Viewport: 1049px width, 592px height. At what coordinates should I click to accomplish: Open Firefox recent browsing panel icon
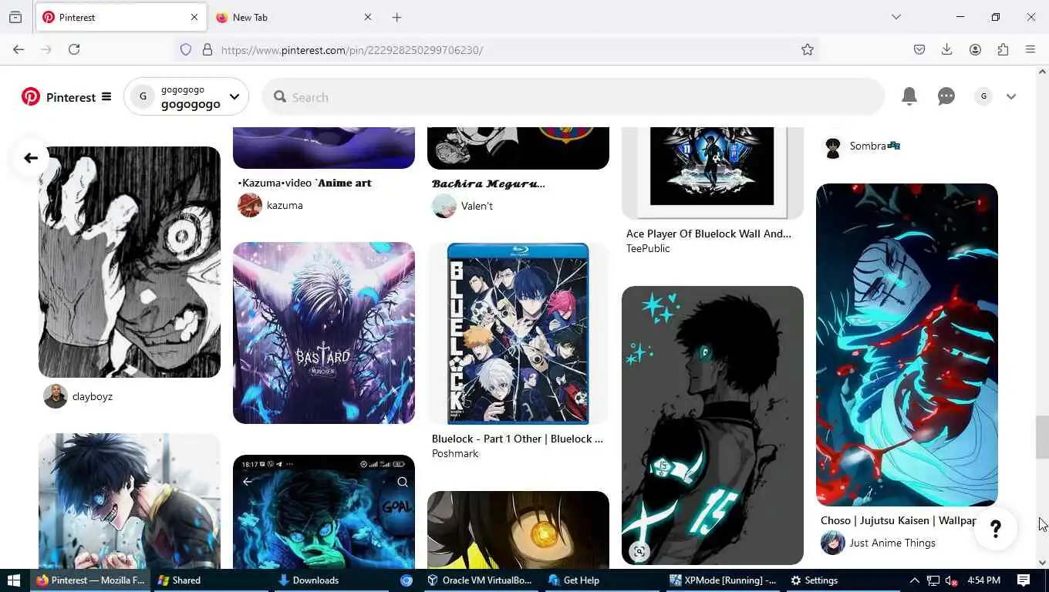coord(15,17)
